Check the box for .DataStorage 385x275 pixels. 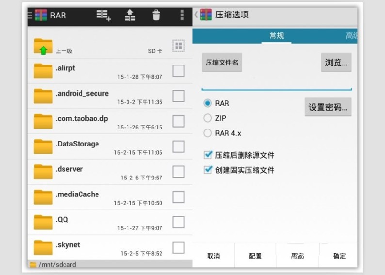[x=178, y=146]
